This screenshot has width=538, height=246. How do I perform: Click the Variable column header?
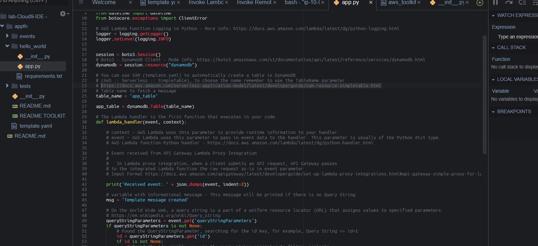pyautogui.click(x=500, y=91)
